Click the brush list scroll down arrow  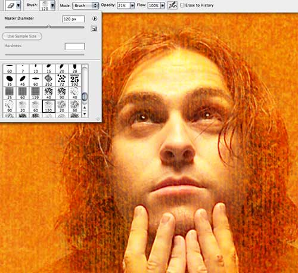(x=85, y=114)
